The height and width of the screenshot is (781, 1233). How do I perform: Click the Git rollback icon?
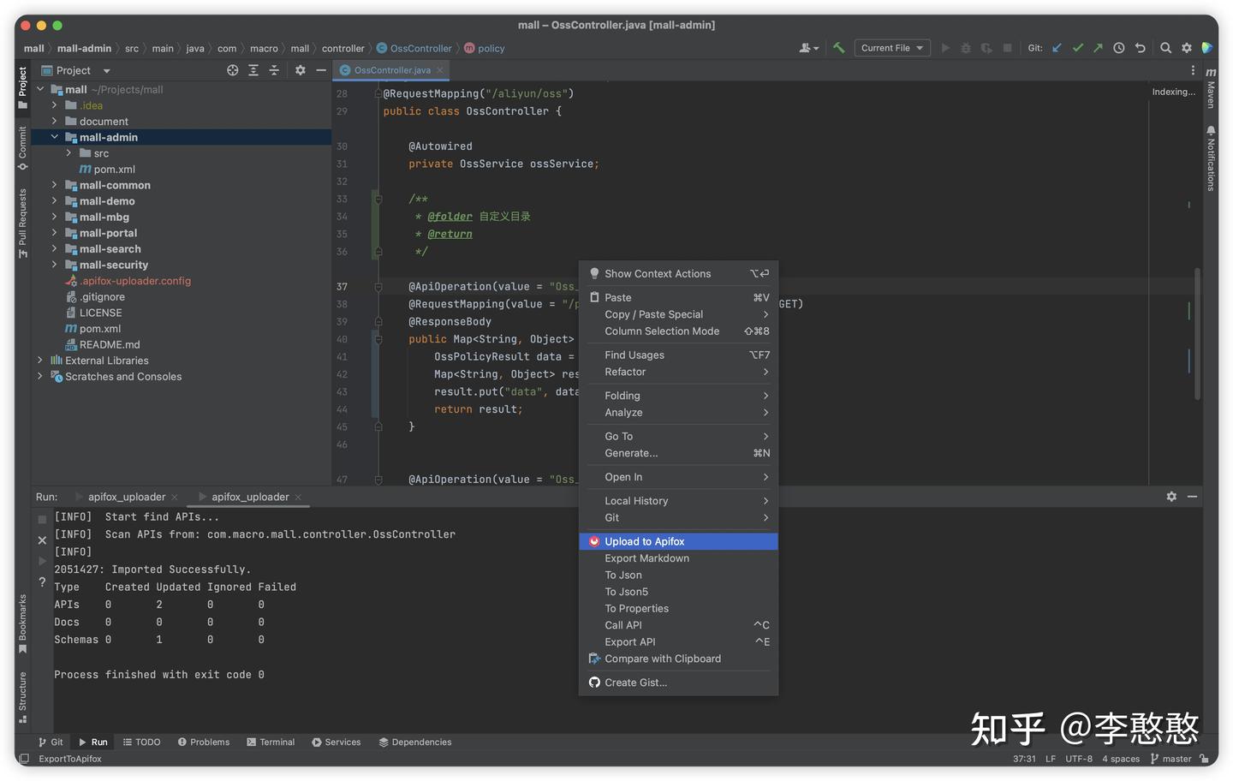coord(1140,48)
